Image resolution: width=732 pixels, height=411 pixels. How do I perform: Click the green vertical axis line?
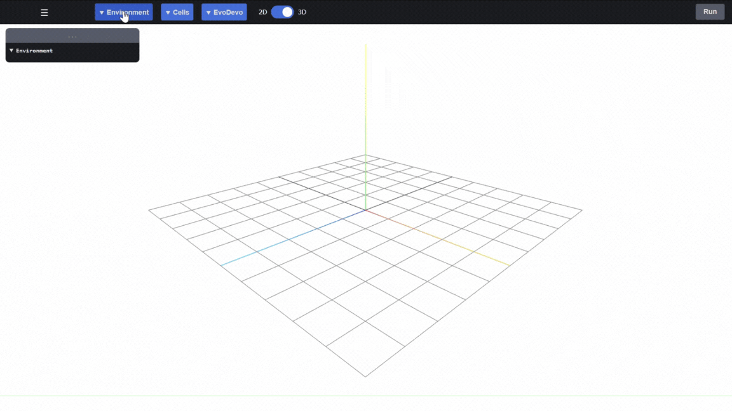(x=365, y=127)
